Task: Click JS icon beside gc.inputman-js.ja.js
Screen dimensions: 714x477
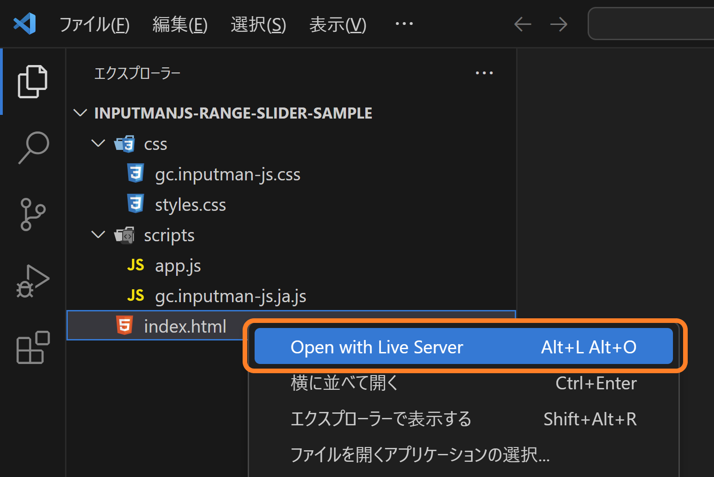Action: pyautogui.click(x=136, y=295)
